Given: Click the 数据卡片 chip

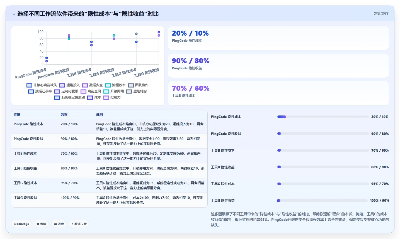Looking at the screenshot, I should click(x=79, y=224).
